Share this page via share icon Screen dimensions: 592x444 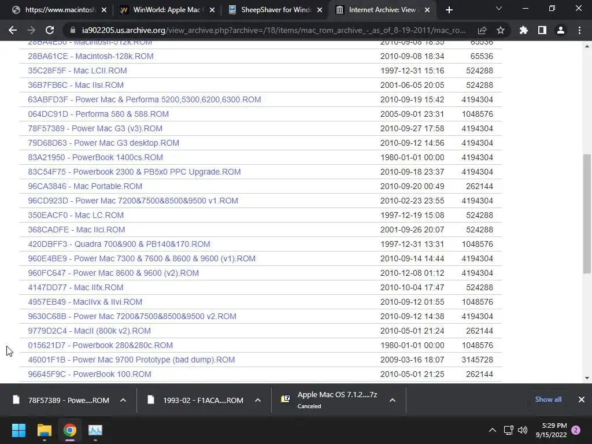click(x=482, y=30)
